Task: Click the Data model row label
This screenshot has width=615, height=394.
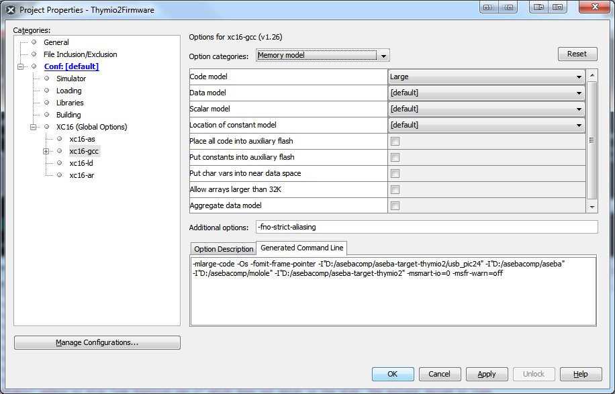Action: click(x=207, y=93)
